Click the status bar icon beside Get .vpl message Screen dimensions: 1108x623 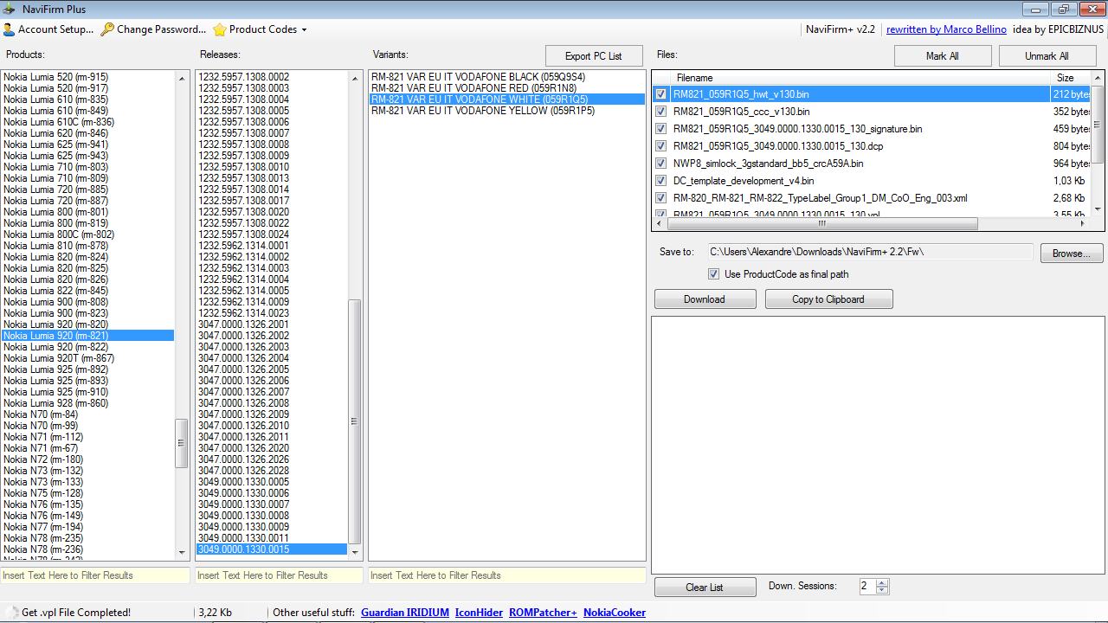point(11,613)
